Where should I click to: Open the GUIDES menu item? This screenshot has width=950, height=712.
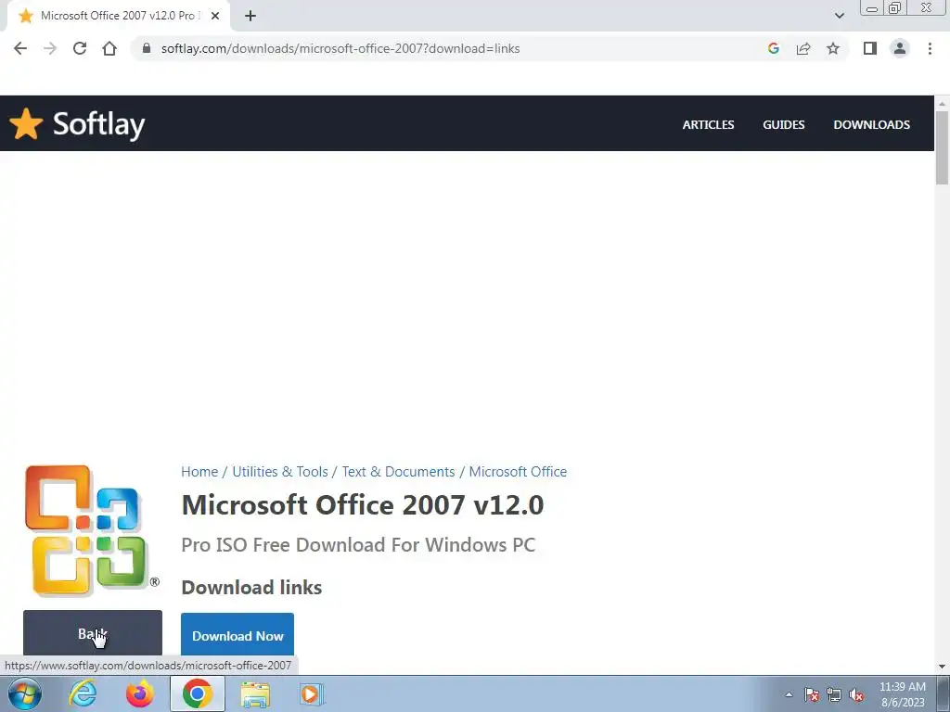click(x=783, y=125)
